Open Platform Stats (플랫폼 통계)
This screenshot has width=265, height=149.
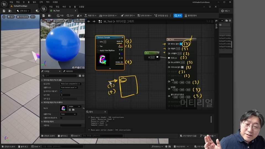tap(190, 16)
